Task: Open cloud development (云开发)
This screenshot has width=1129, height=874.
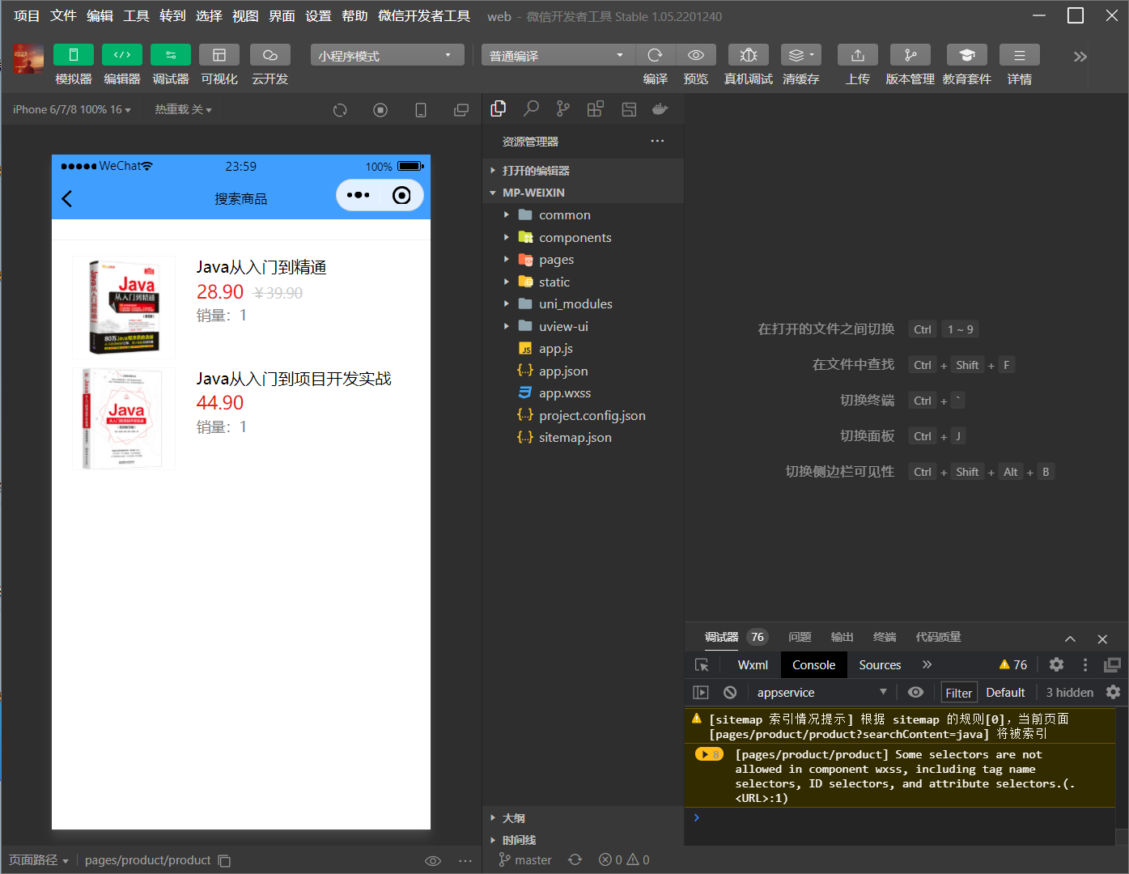Action: (270, 55)
